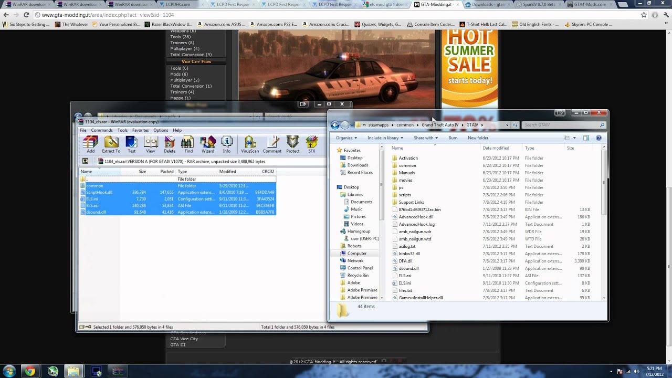The width and height of the screenshot is (672, 378).
Task: Open the Favorites menu in WinRAR
Action: (x=140, y=130)
